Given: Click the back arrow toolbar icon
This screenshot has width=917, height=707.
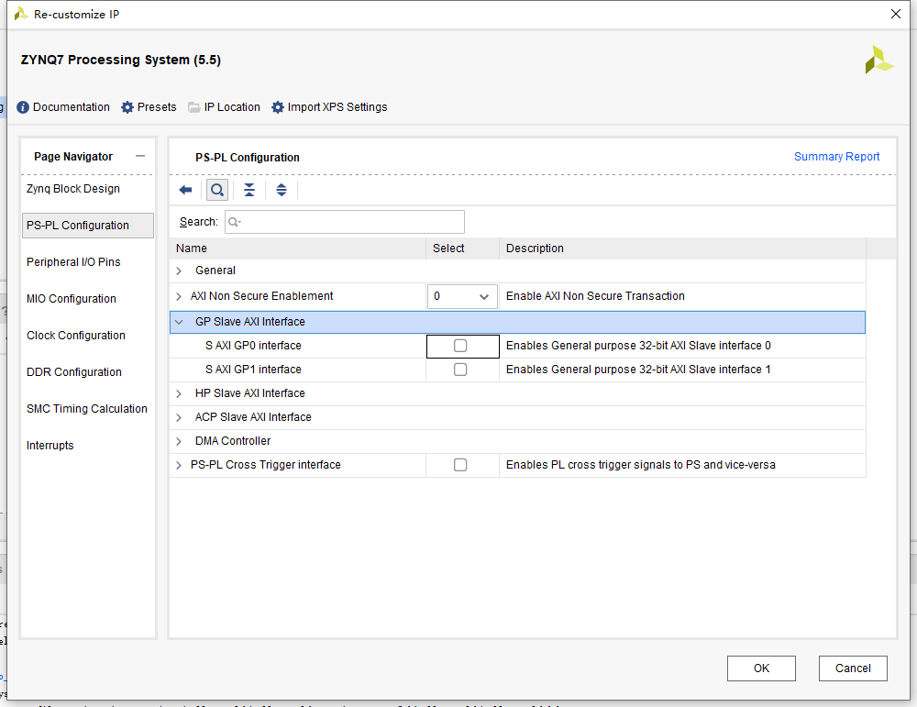Looking at the screenshot, I should coord(185,190).
